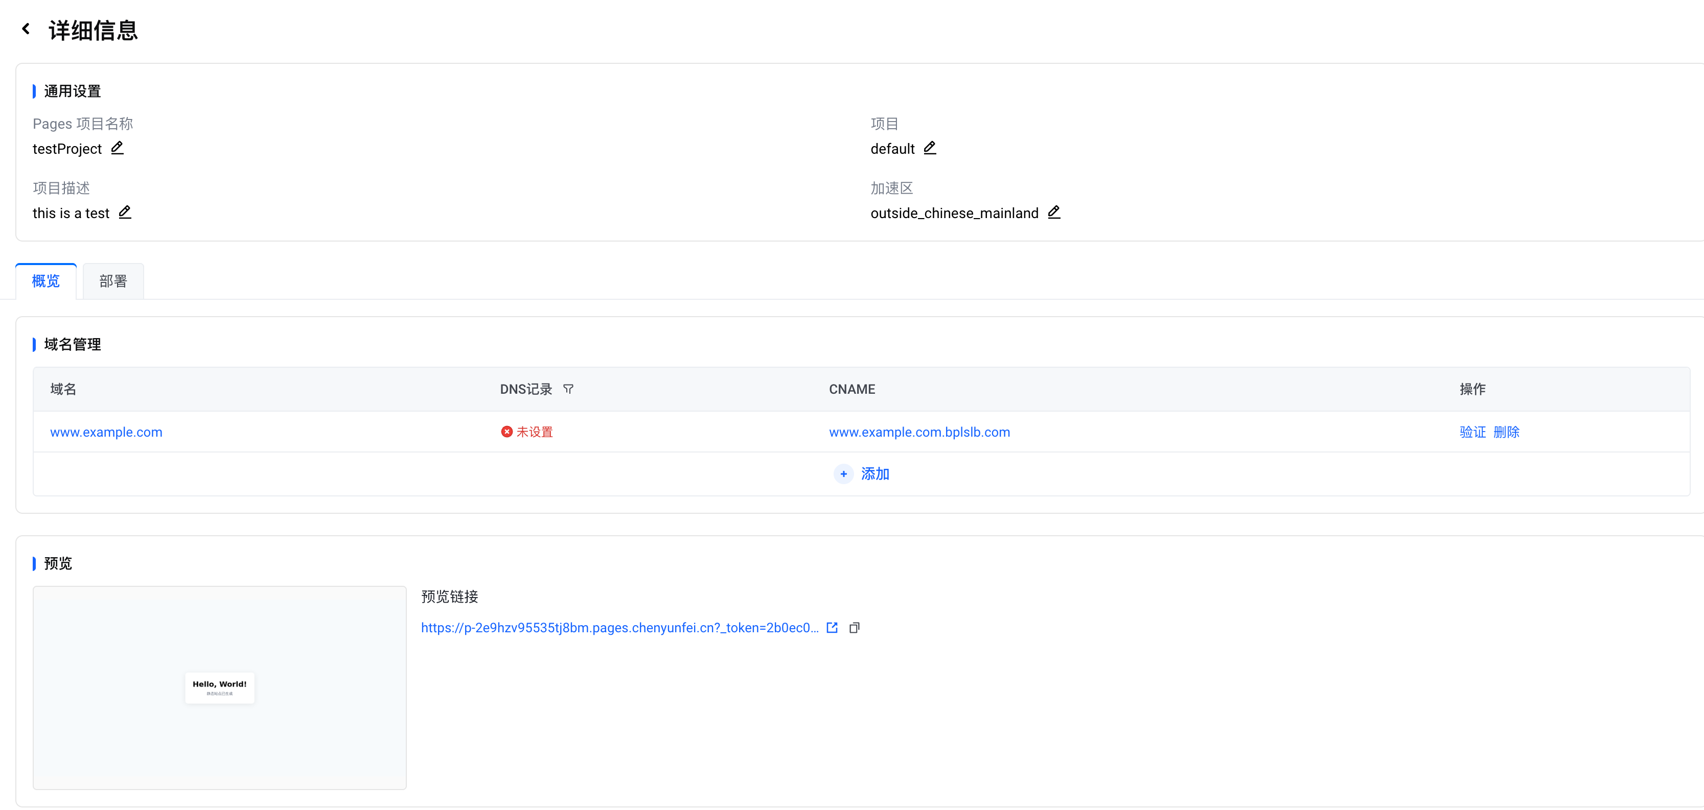
Task: Edit the testProject name pencil icon
Action: (117, 148)
